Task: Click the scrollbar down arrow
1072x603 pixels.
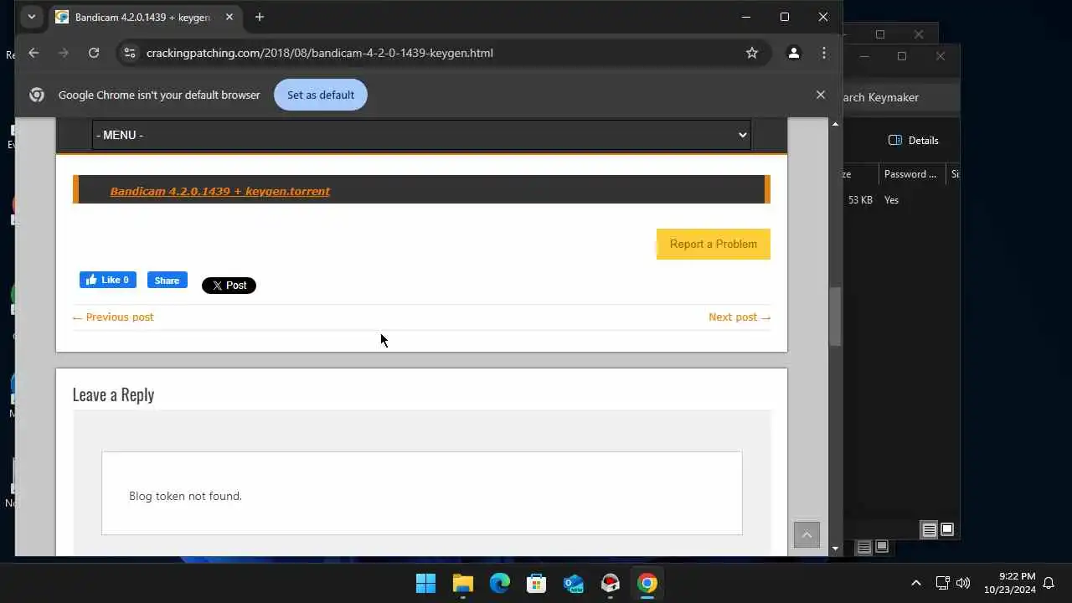Action: [x=835, y=549]
